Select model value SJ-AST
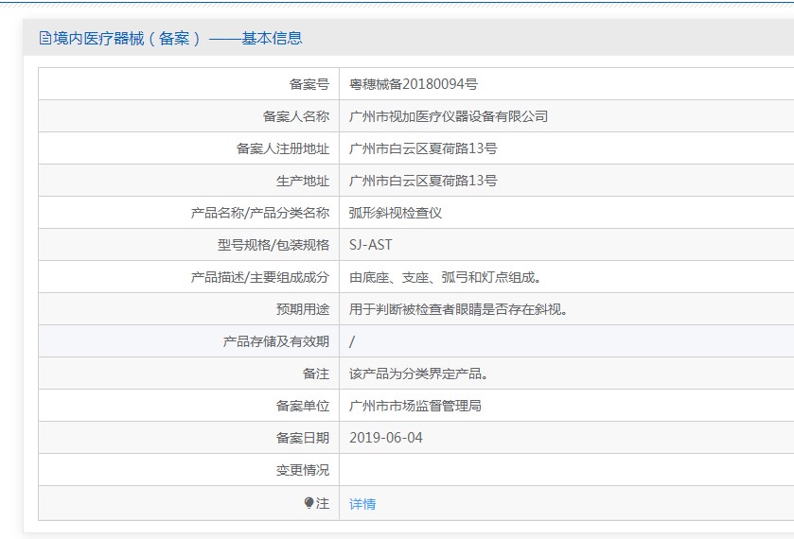This screenshot has width=794, height=539. (371, 245)
